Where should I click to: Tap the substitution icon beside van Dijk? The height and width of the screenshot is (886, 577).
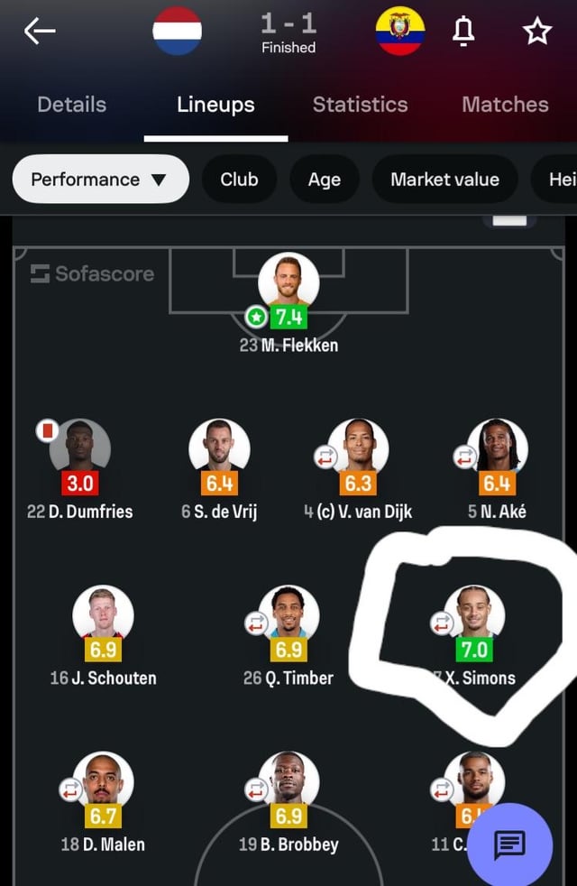(325, 457)
